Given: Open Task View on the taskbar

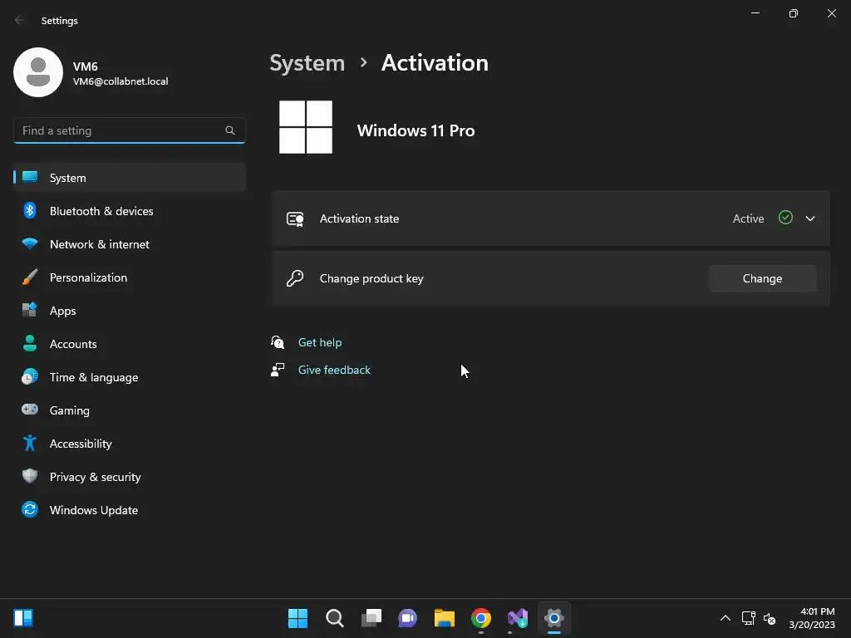Looking at the screenshot, I should click(x=371, y=618).
